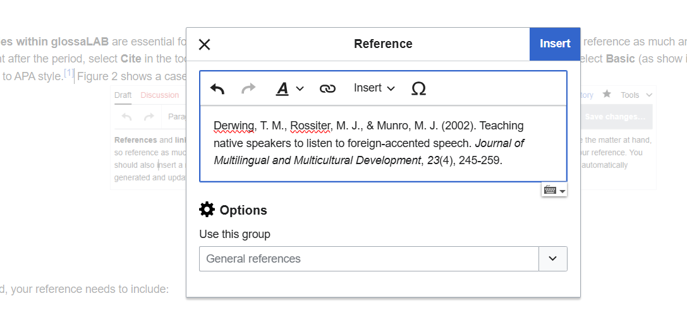Switch to the Draft tab in background image
Image resolution: width=687 pixels, height=315 pixels.
[x=123, y=95]
